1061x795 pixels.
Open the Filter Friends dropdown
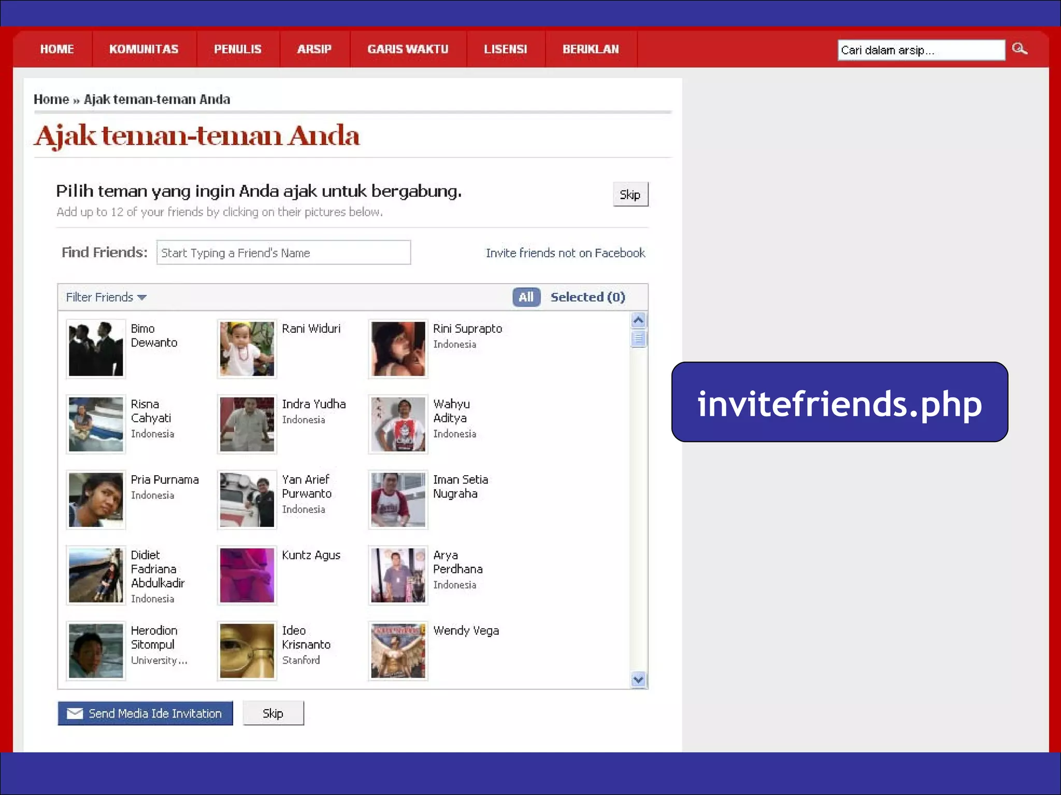coord(106,297)
